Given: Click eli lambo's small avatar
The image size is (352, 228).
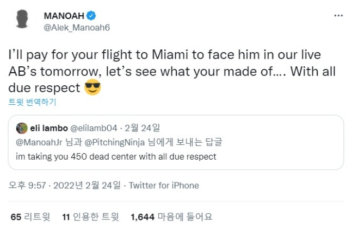Looking at the screenshot, I should [21, 128].
